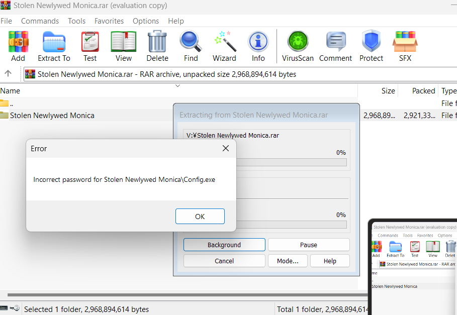The height and width of the screenshot is (315, 457).
Task: Close the Error dialog with X
Action: [x=226, y=149]
